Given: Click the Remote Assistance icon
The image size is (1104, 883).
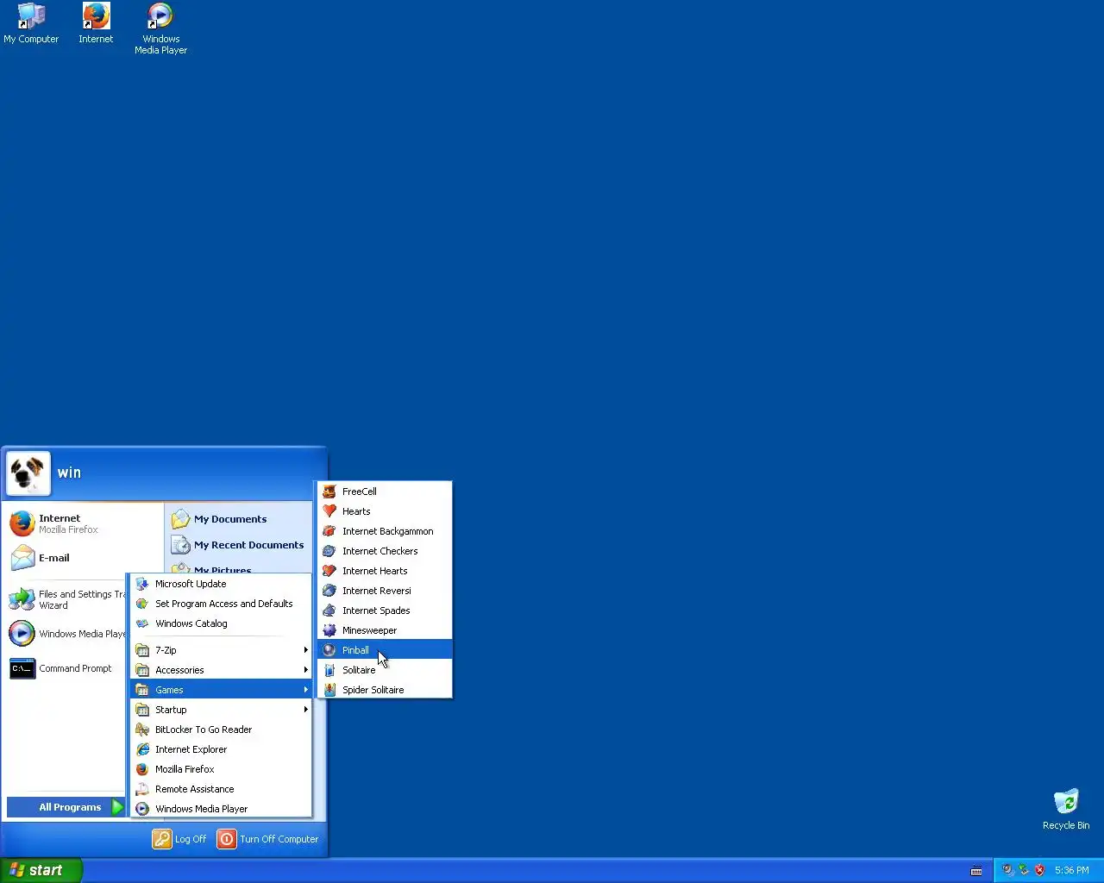Looking at the screenshot, I should pyautogui.click(x=142, y=789).
